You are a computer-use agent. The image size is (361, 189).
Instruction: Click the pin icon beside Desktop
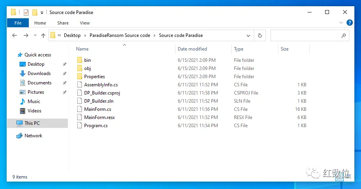pyautogui.click(x=64, y=64)
